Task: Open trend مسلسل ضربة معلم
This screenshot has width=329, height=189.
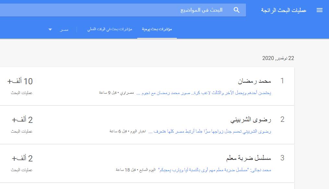Action: coord(249,158)
